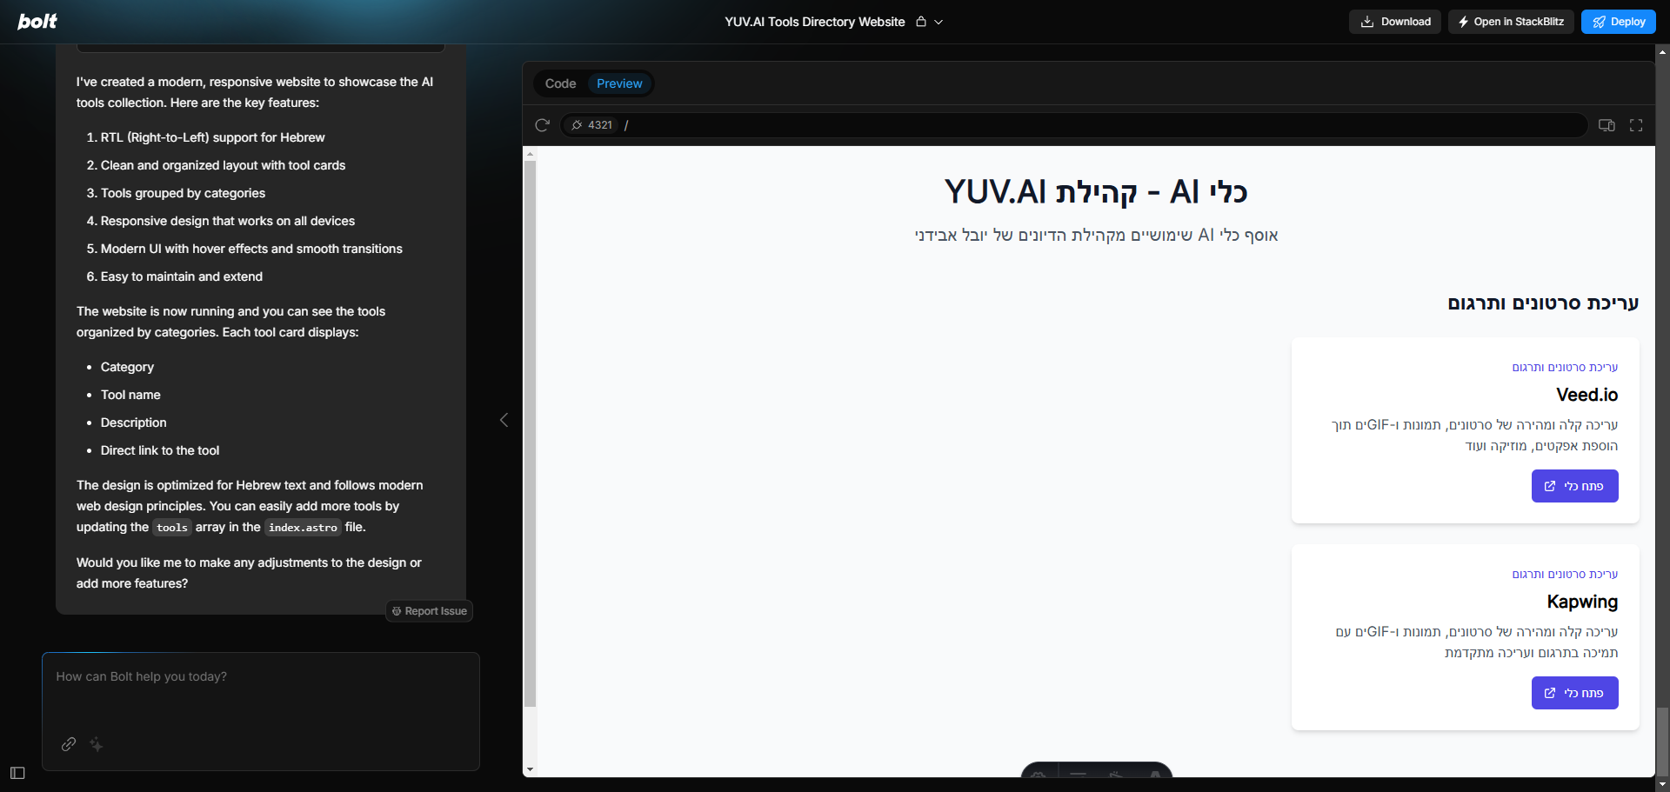Click the Hebrew subtitle under the main heading
The height and width of the screenshot is (792, 1670).
pyautogui.click(x=1096, y=235)
